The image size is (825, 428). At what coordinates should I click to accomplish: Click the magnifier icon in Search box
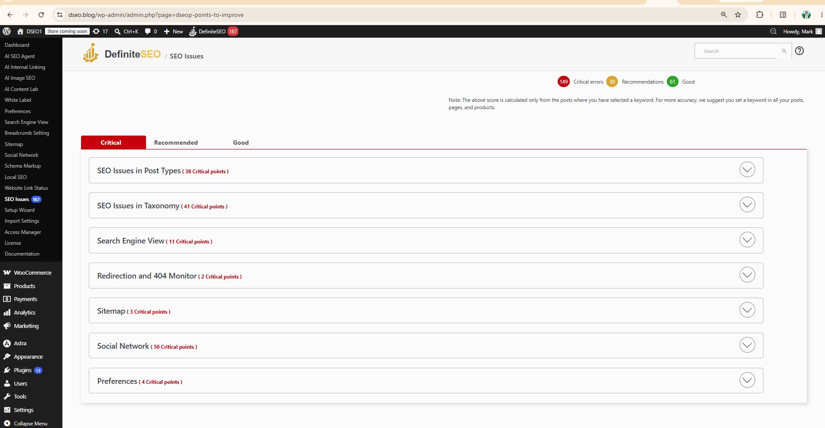pyautogui.click(x=784, y=51)
